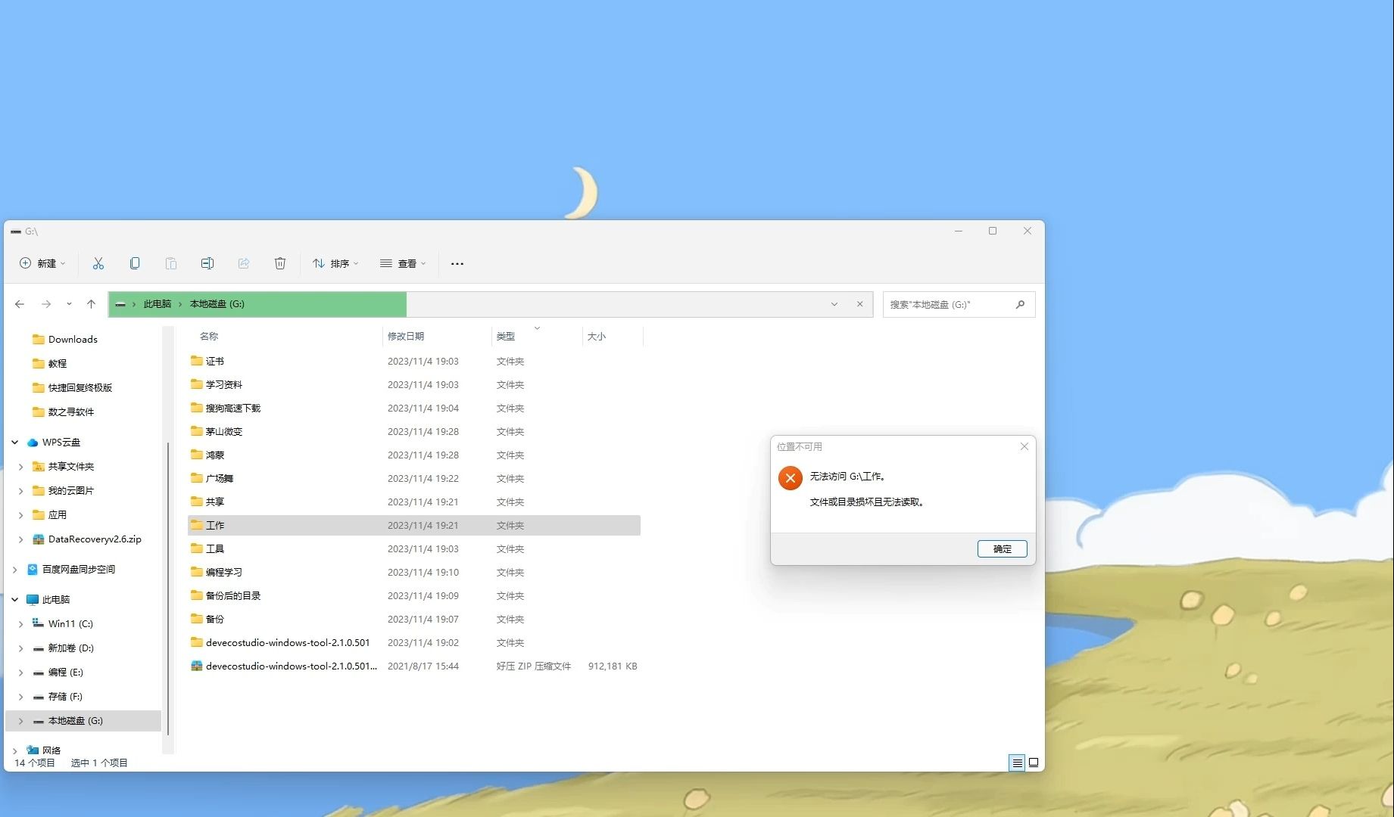Close the 位置不可用 error dialog
Screen dimensions: 1394x817
click(1024, 446)
